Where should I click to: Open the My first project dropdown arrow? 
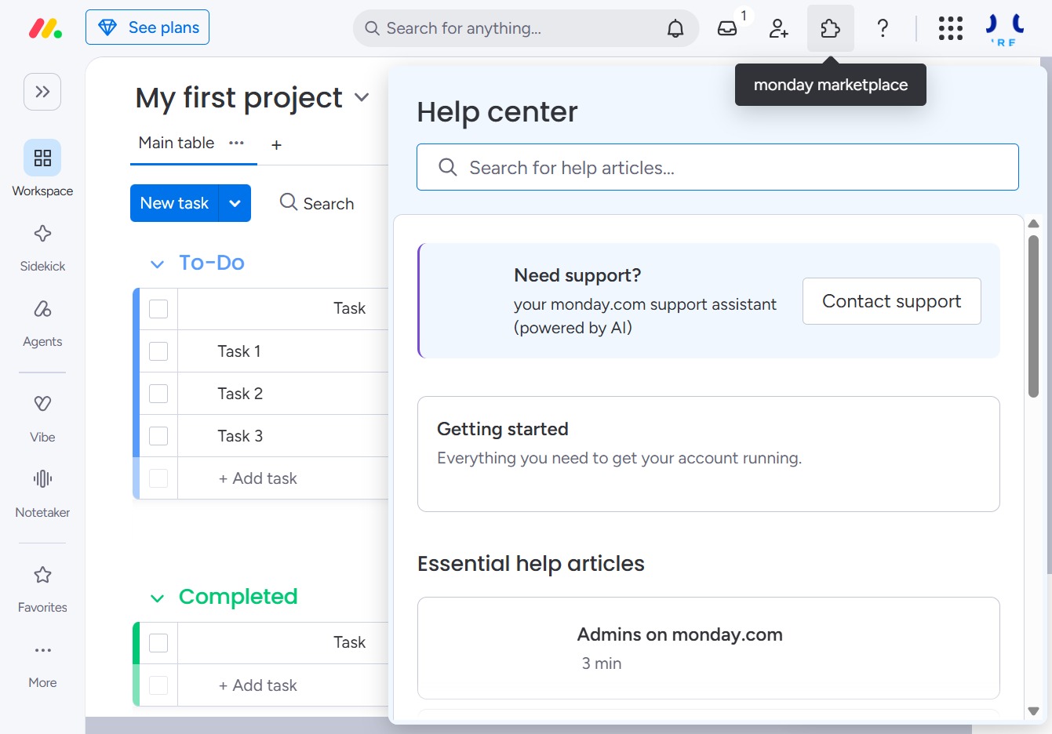tap(362, 98)
